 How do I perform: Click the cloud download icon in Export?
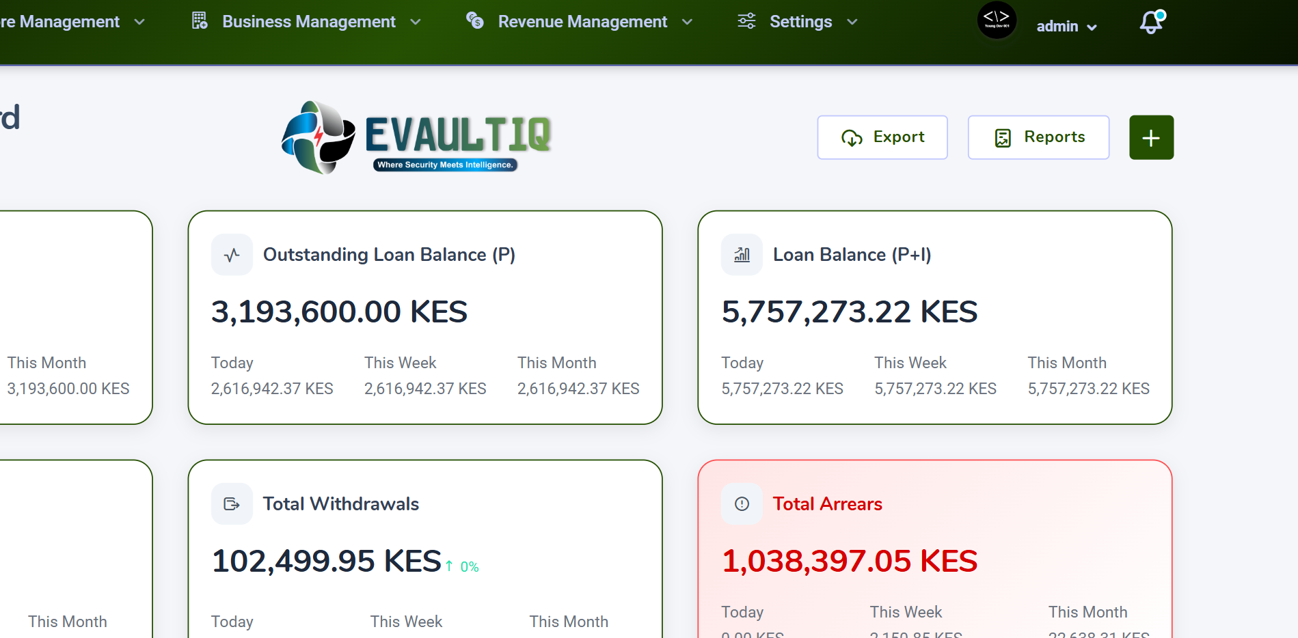click(852, 138)
